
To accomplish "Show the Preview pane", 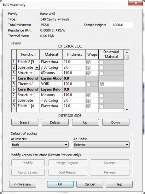I will [x=23, y=184].
